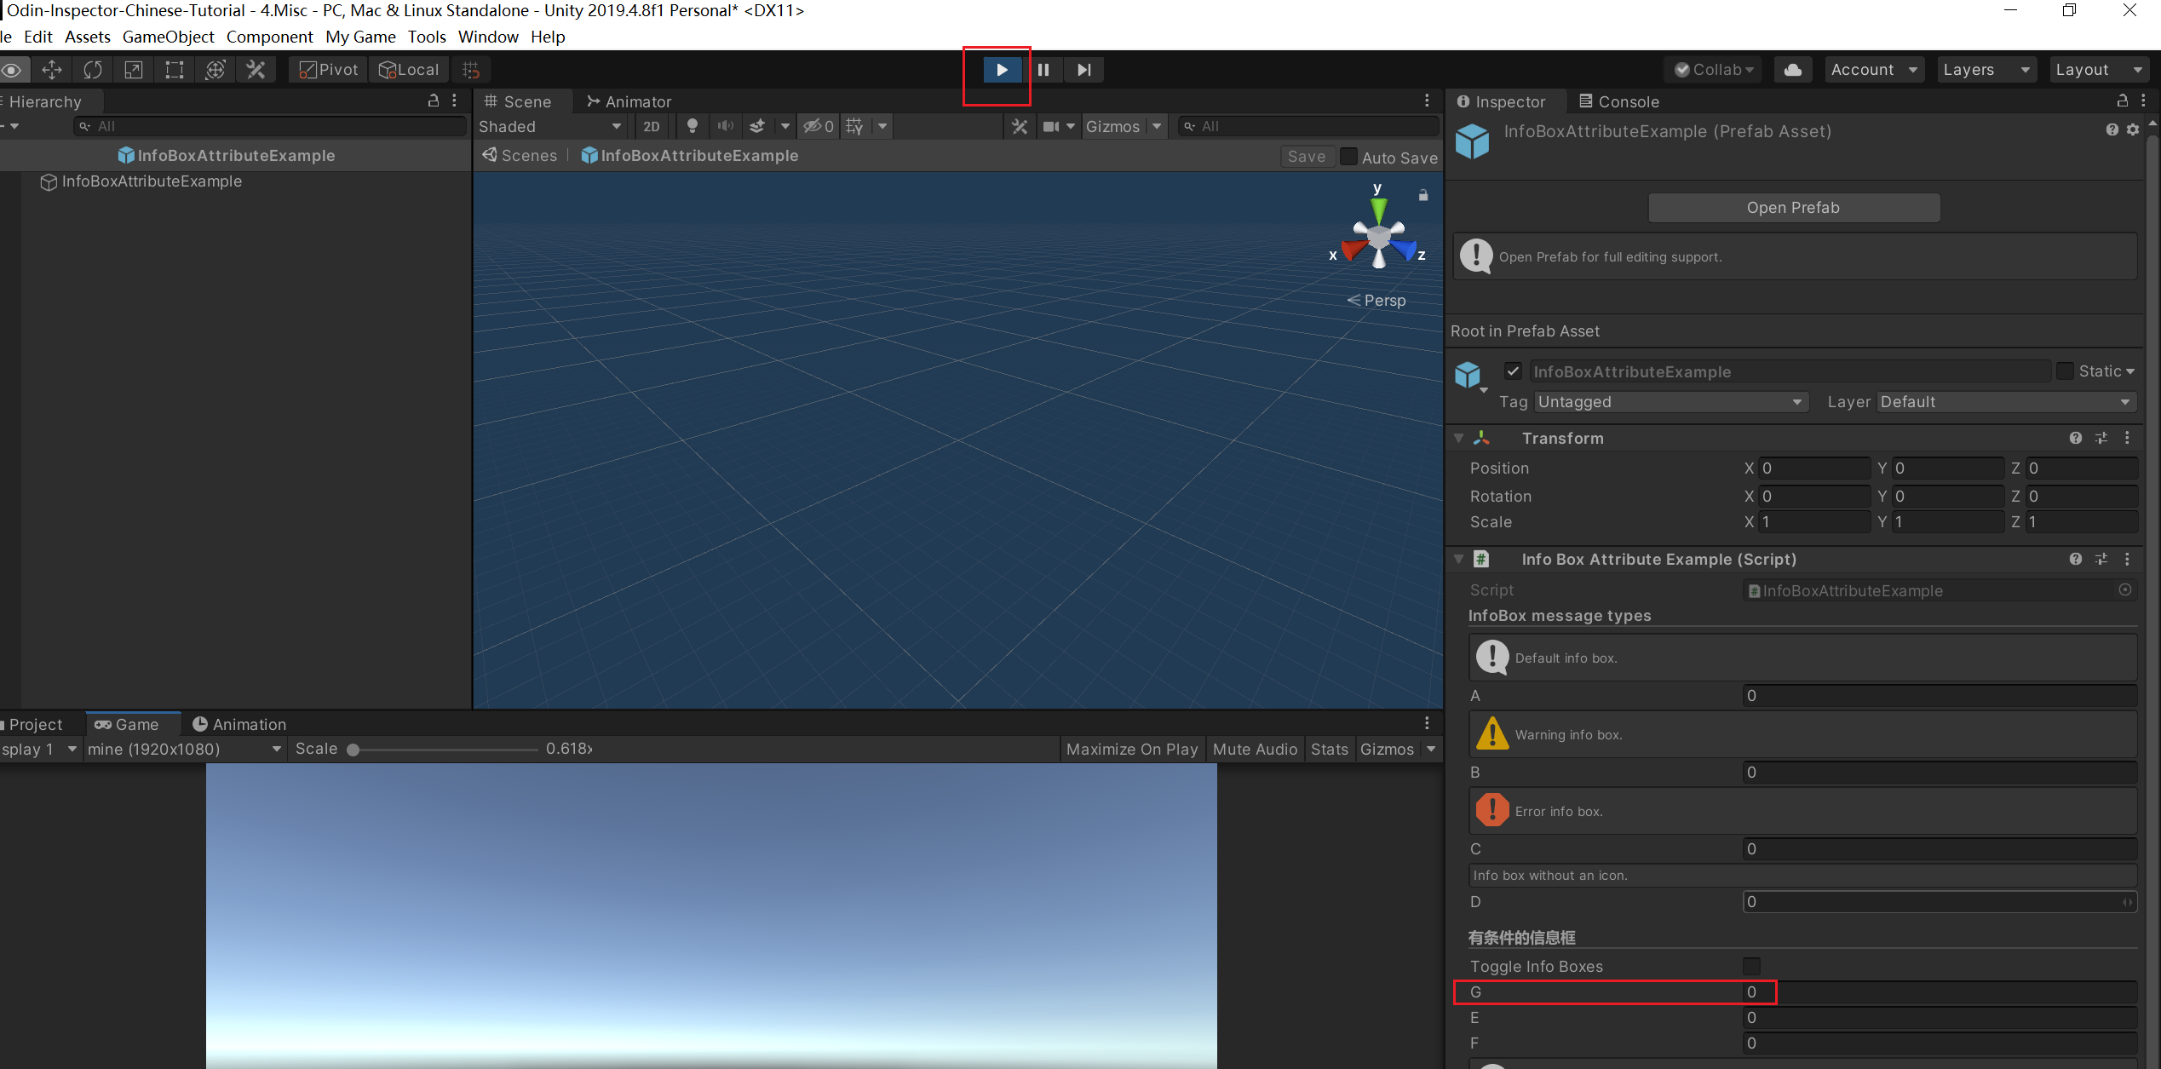The width and height of the screenshot is (2161, 1069).
Task: Click the Open Prefab button
Action: [1793, 208]
